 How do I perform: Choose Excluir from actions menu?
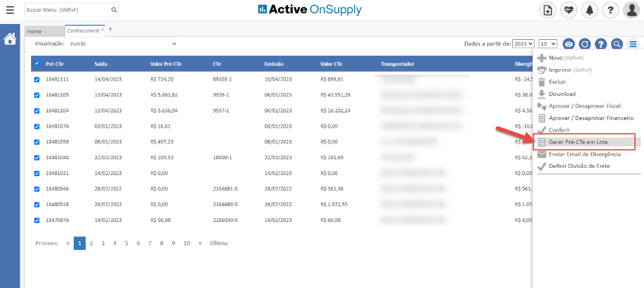pyautogui.click(x=551, y=82)
